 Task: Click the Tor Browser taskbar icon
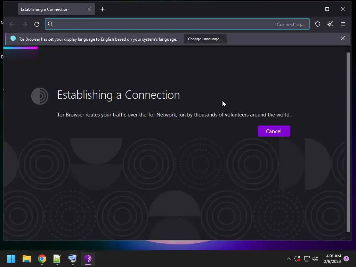tap(88, 259)
